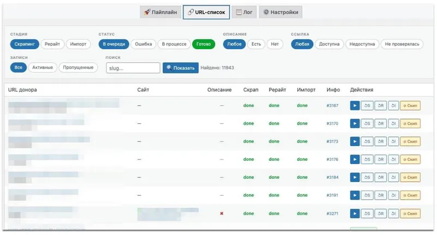This screenshot has height=235, width=437.
Task: Redo rewrite for row #3184
Action: tap(381, 177)
